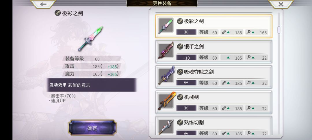Click the attack stat icon on 吸魂夺魄之剑

[x=224, y=83]
